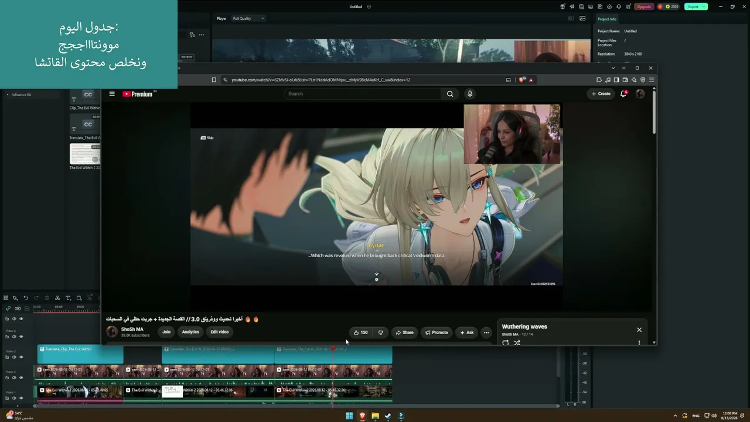Open the Windows Start menu

click(349, 416)
